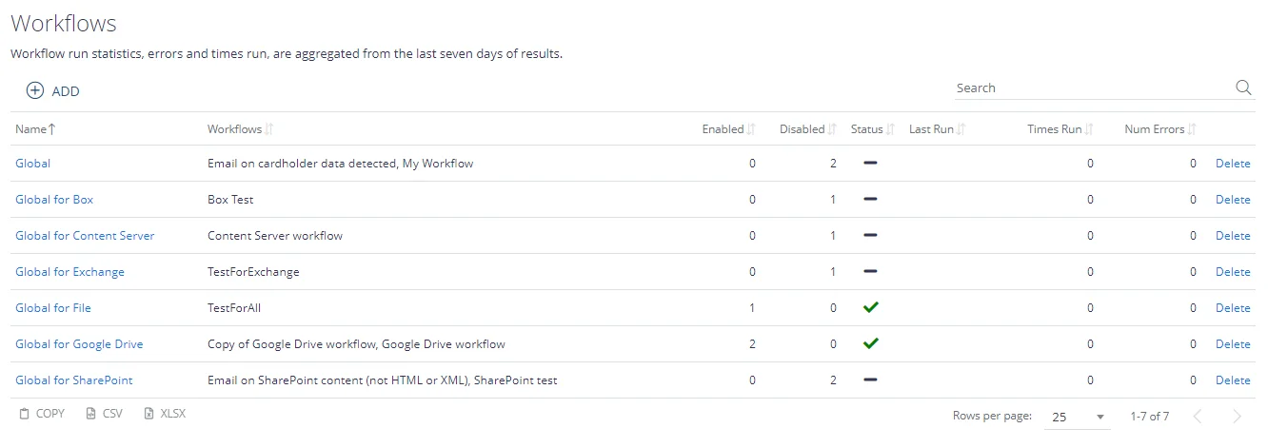Copy table to clipboard with COPY
Screen dimensions: 1268x448
(42, 414)
